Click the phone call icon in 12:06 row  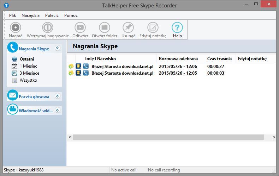(x=86, y=66)
